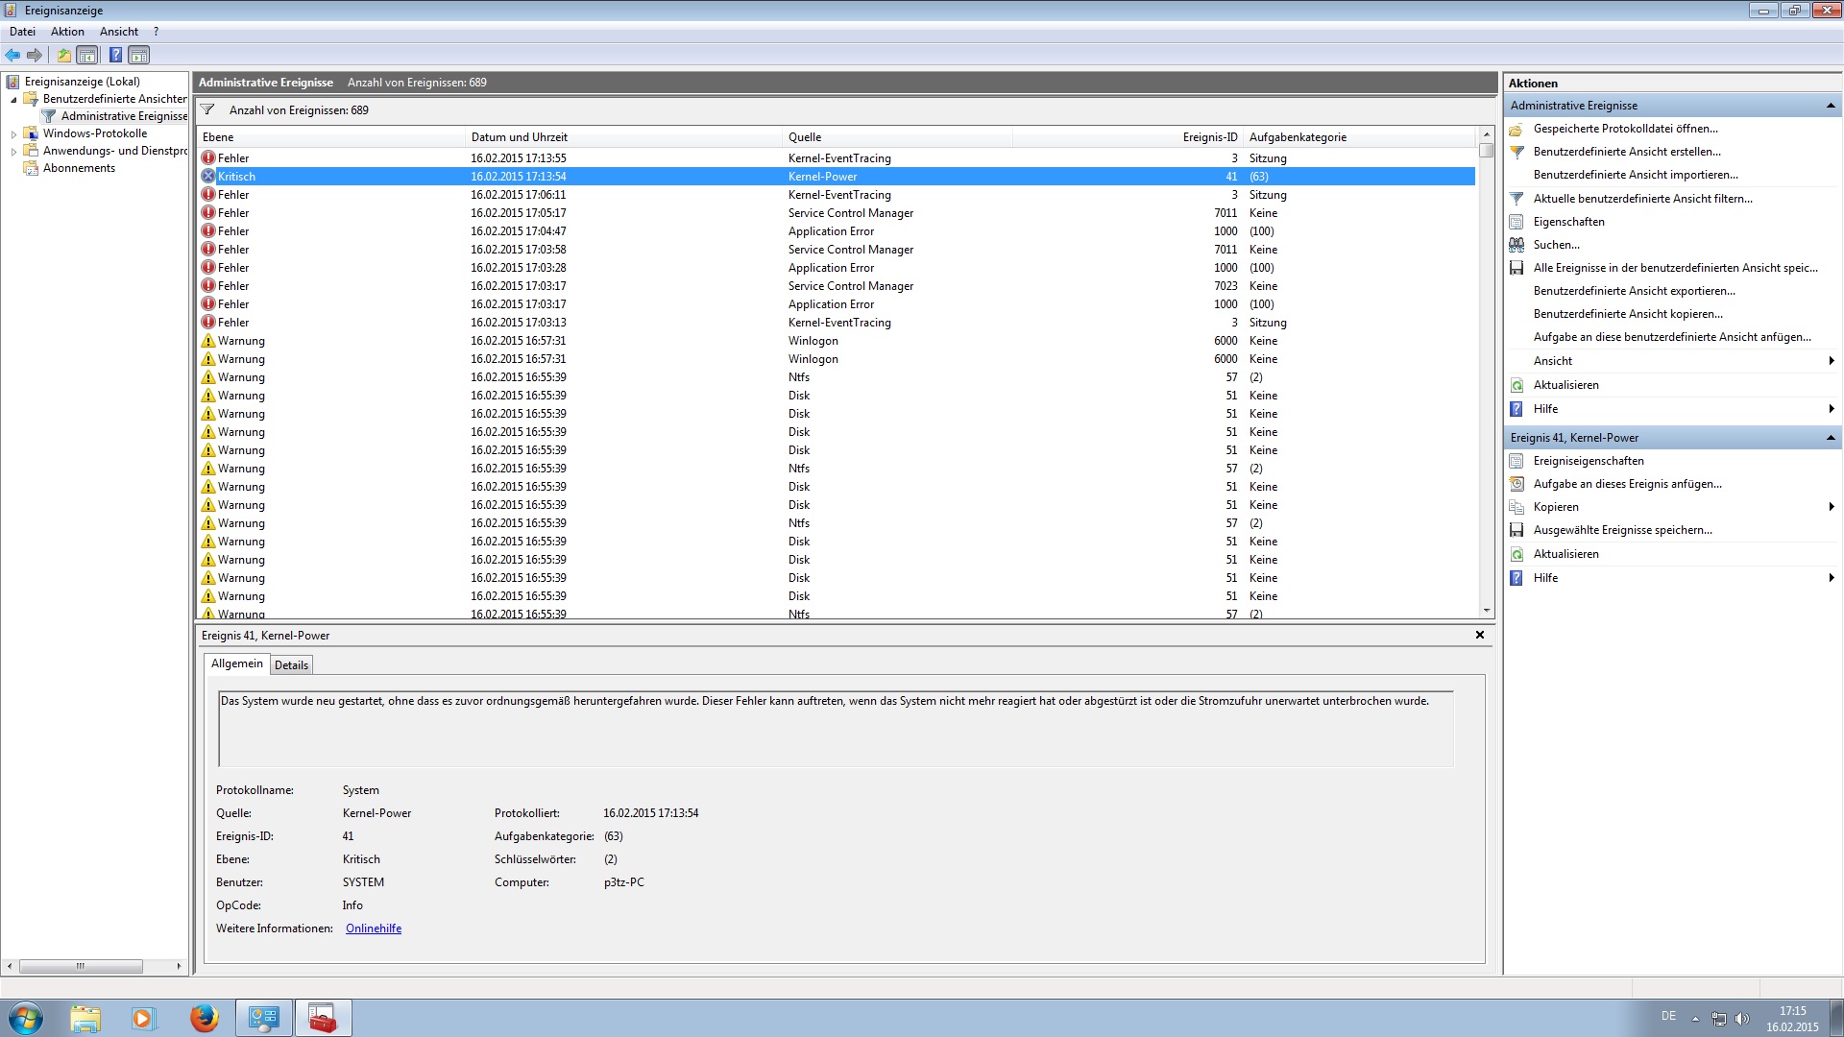1844x1037 pixels.
Task: Expand Windows-Protokolle tree node
Action: click(x=13, y=134)
